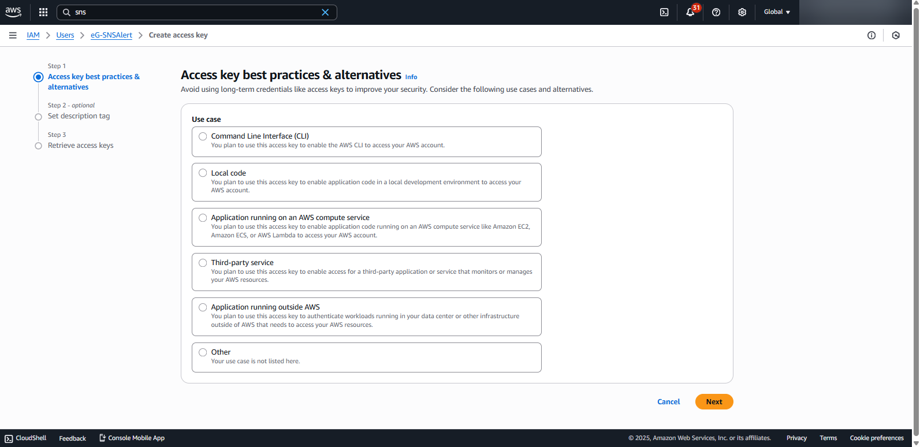
Task: Cancel access key creation
Action: pos(668,402)
